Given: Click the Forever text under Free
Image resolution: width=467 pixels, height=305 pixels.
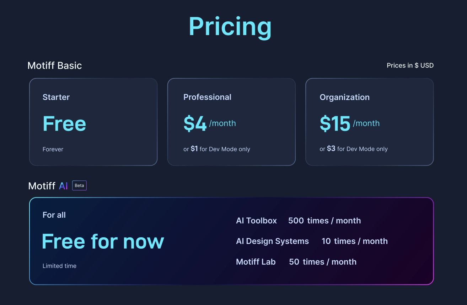Looking at the screenshot, I should click(53, 149).
